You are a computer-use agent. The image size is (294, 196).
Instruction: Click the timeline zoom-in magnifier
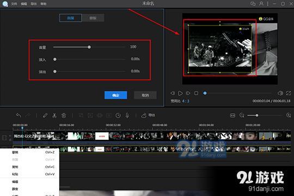coord(289,115)
